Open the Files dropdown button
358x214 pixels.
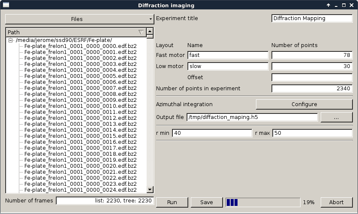(79, 19)
